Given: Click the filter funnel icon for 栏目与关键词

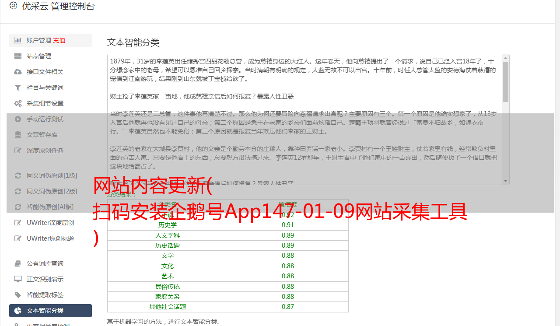Looking at the screenshot, I should 18,88.
